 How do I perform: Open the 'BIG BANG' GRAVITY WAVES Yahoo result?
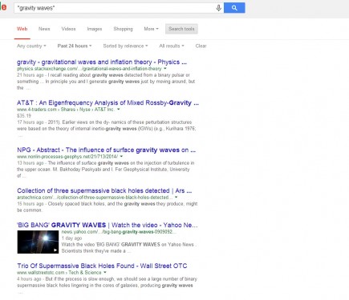pyautogui.click(x=108, y=225)
